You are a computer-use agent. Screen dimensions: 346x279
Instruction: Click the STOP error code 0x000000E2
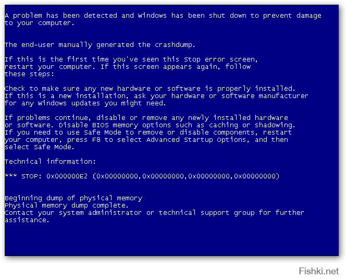point(67,176)
